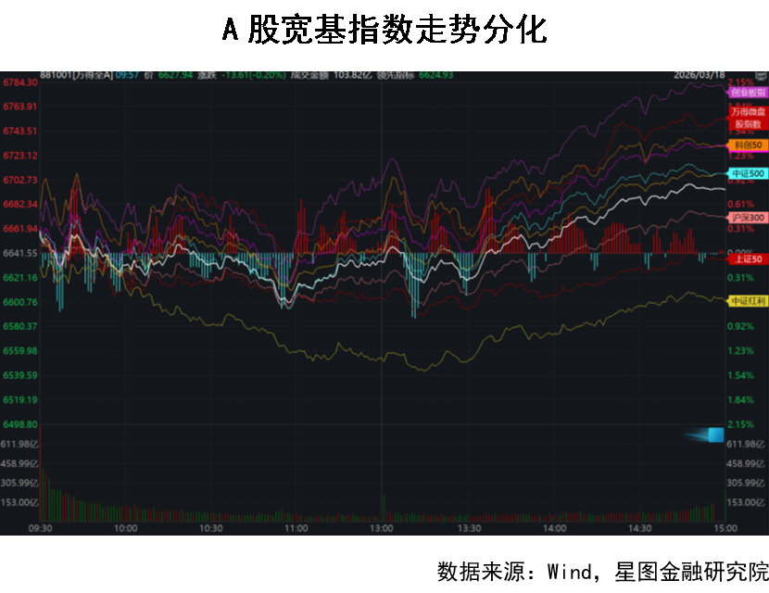Click the 881001 万得全A ticker name

pos(76,75)
